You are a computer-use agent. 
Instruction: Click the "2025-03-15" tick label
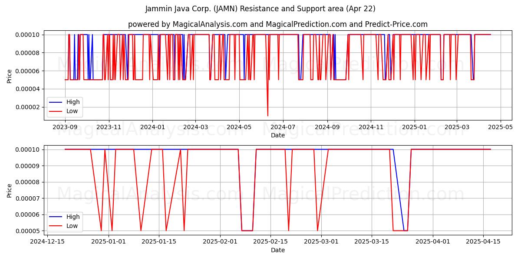click(371, 242)
